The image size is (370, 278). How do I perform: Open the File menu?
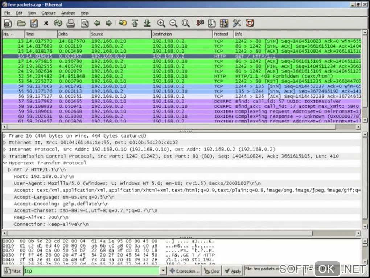click(7, 13)
